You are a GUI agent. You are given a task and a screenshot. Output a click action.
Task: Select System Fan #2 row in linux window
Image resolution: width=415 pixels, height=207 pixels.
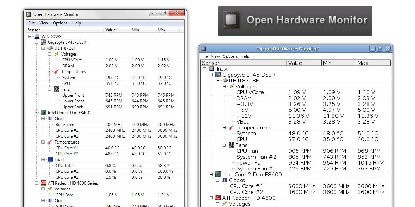point(296,157)
